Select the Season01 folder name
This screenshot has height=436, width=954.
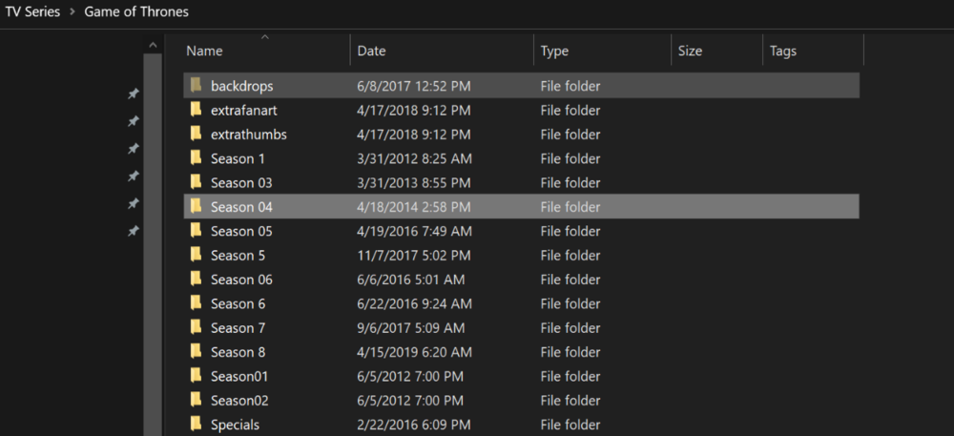[x=239, y=376]
